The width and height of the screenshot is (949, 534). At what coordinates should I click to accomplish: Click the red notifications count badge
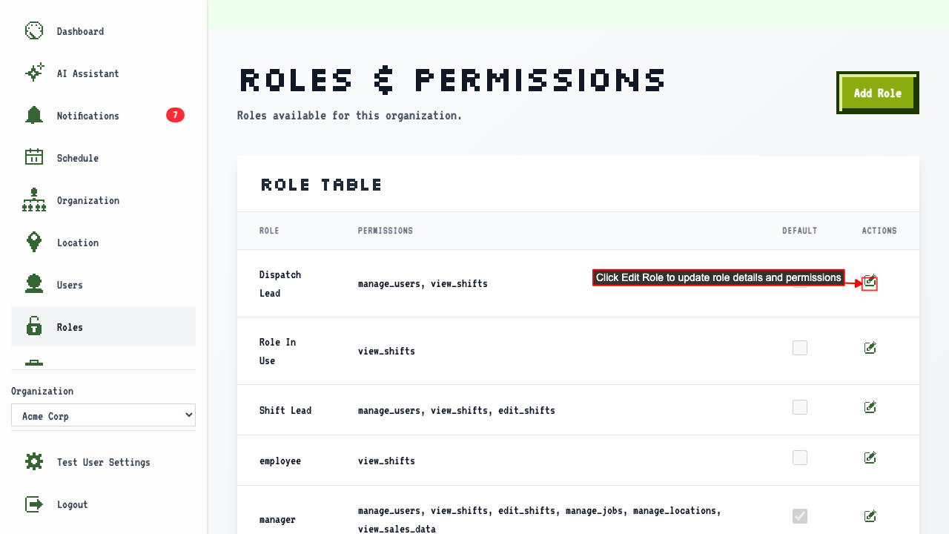click(175, 115)
